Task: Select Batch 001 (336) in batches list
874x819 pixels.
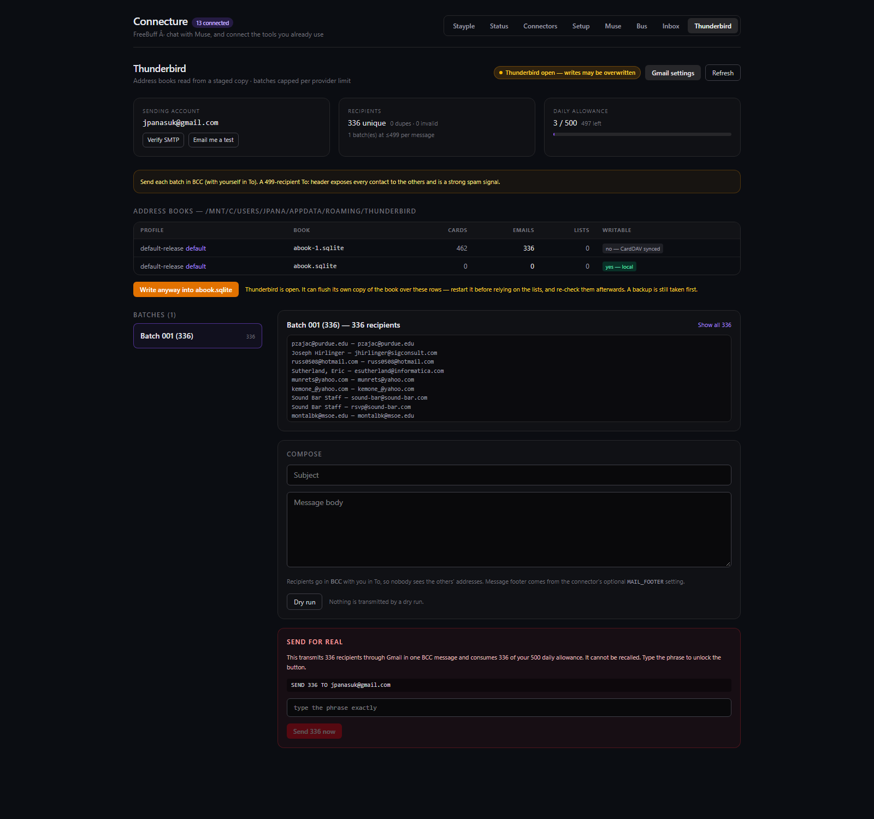Action: pos(198,336)
